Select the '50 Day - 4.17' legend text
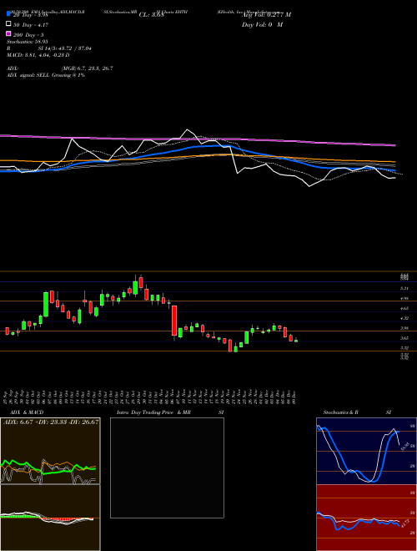This screenshot has height=551, width=417. tap(31, 25)
